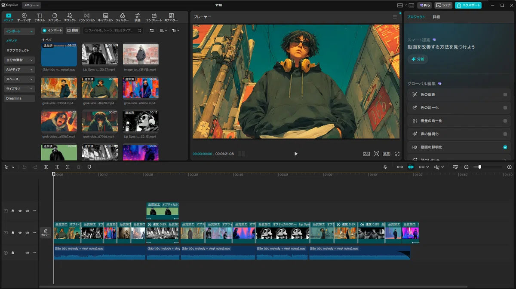Open the AIアバター panel
The width and height of the screenshot is (516, 289).
pyautogui.click(x=172, y=17)
